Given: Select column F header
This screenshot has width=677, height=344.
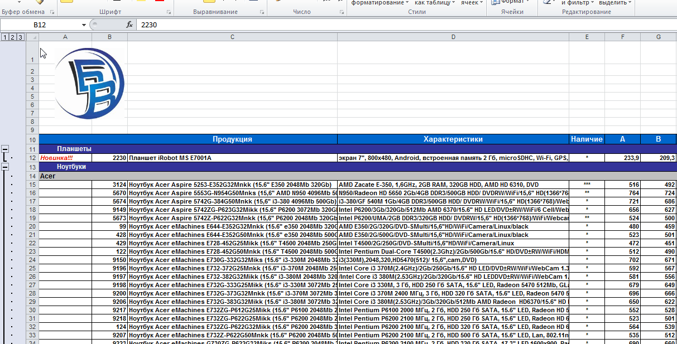Looking at the screenshot, I should 622,37.
